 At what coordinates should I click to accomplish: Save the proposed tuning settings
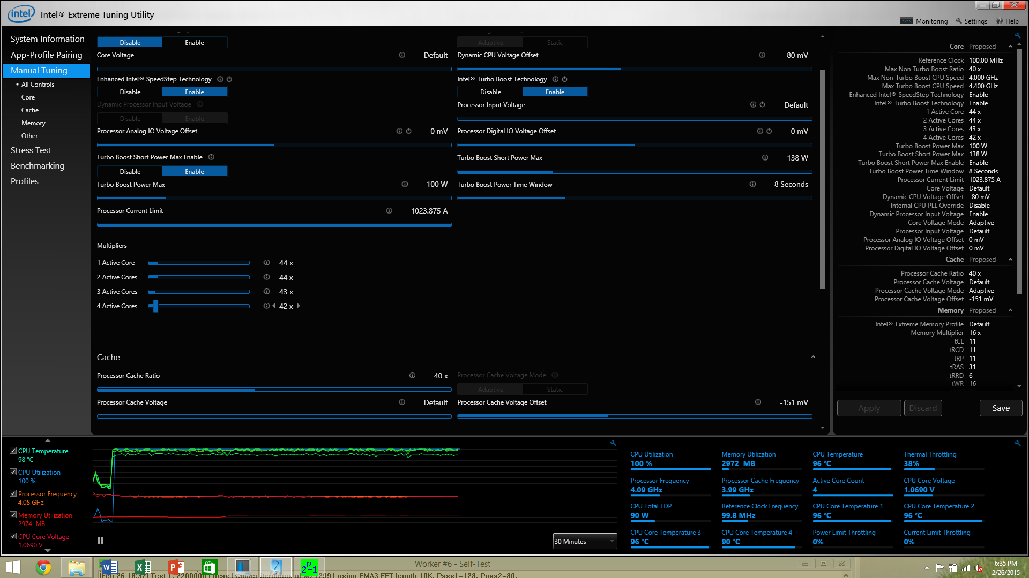(x=1001, y=408)
